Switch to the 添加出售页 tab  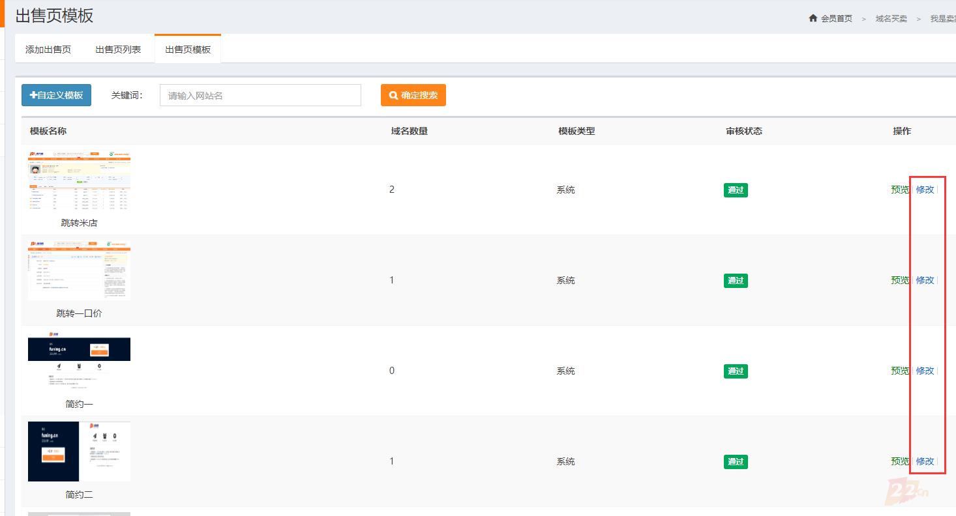click(48, 50)
